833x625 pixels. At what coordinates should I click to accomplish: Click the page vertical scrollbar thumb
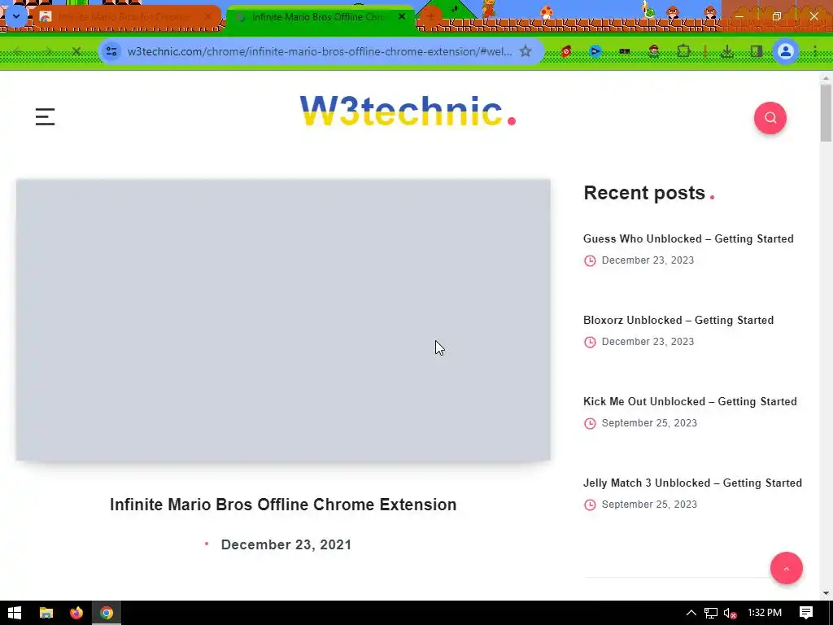[826, 112]
